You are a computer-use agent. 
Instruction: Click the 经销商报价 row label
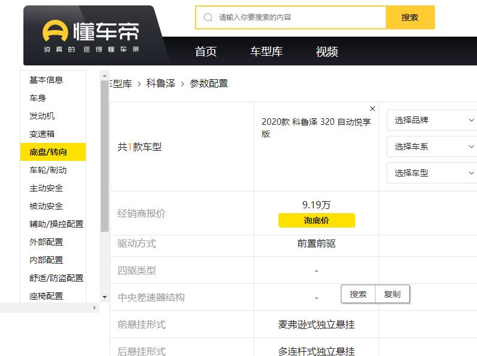[142, 213]
